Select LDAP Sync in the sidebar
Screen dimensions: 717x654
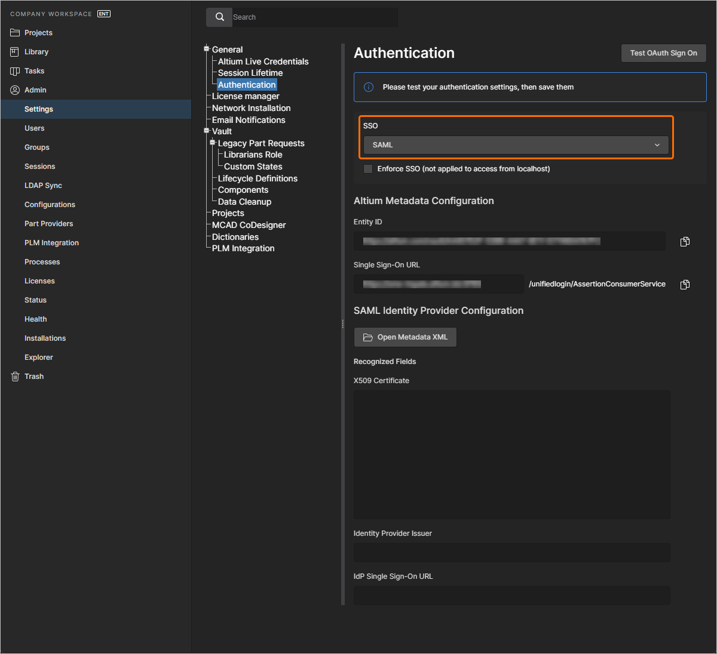pyautogui.click(x=43, y=186)
